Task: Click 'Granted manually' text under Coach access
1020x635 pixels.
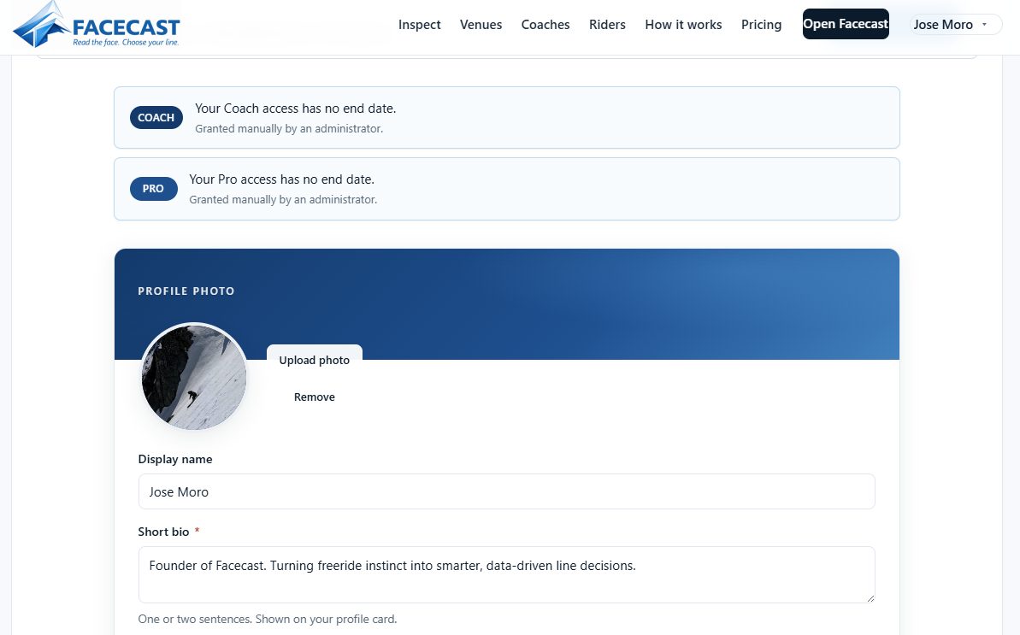Action: coord(289,129)
